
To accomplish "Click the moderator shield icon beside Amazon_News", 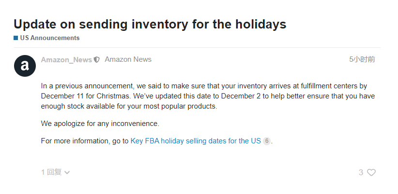I will click(x=97, y=60).
